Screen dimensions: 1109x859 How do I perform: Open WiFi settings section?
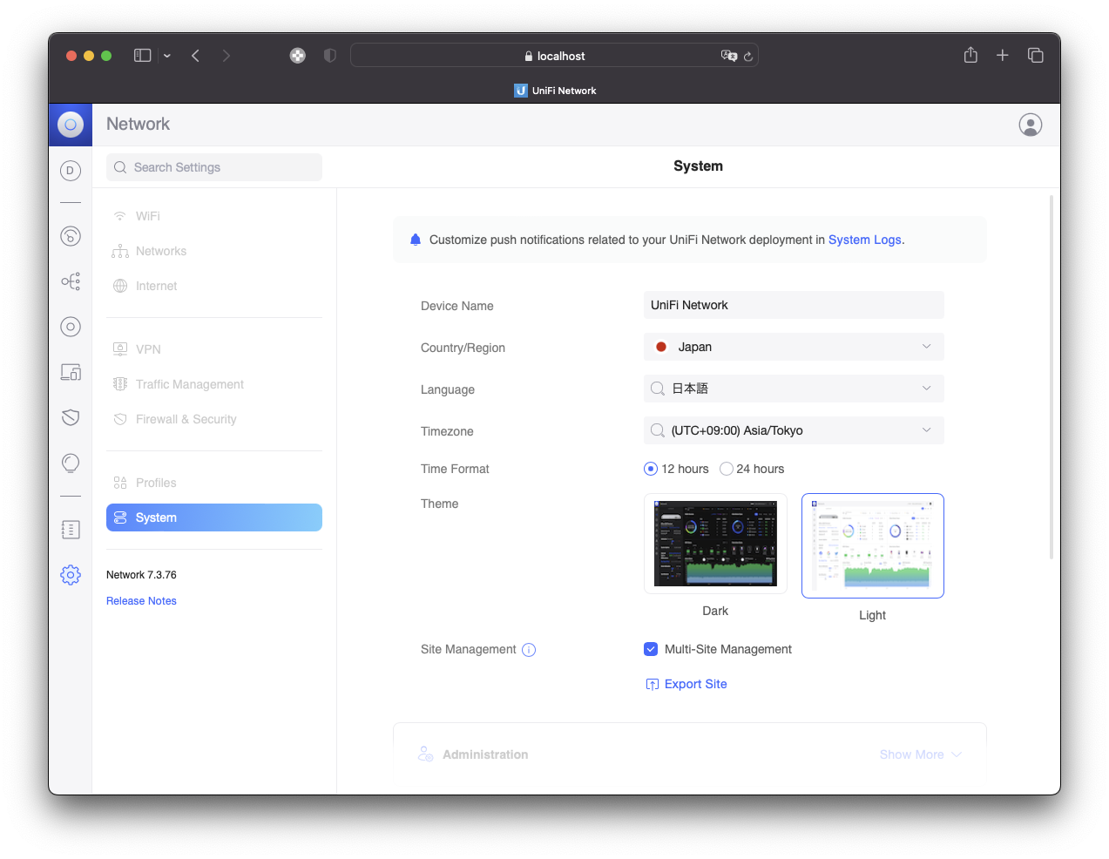coord(214,216)
